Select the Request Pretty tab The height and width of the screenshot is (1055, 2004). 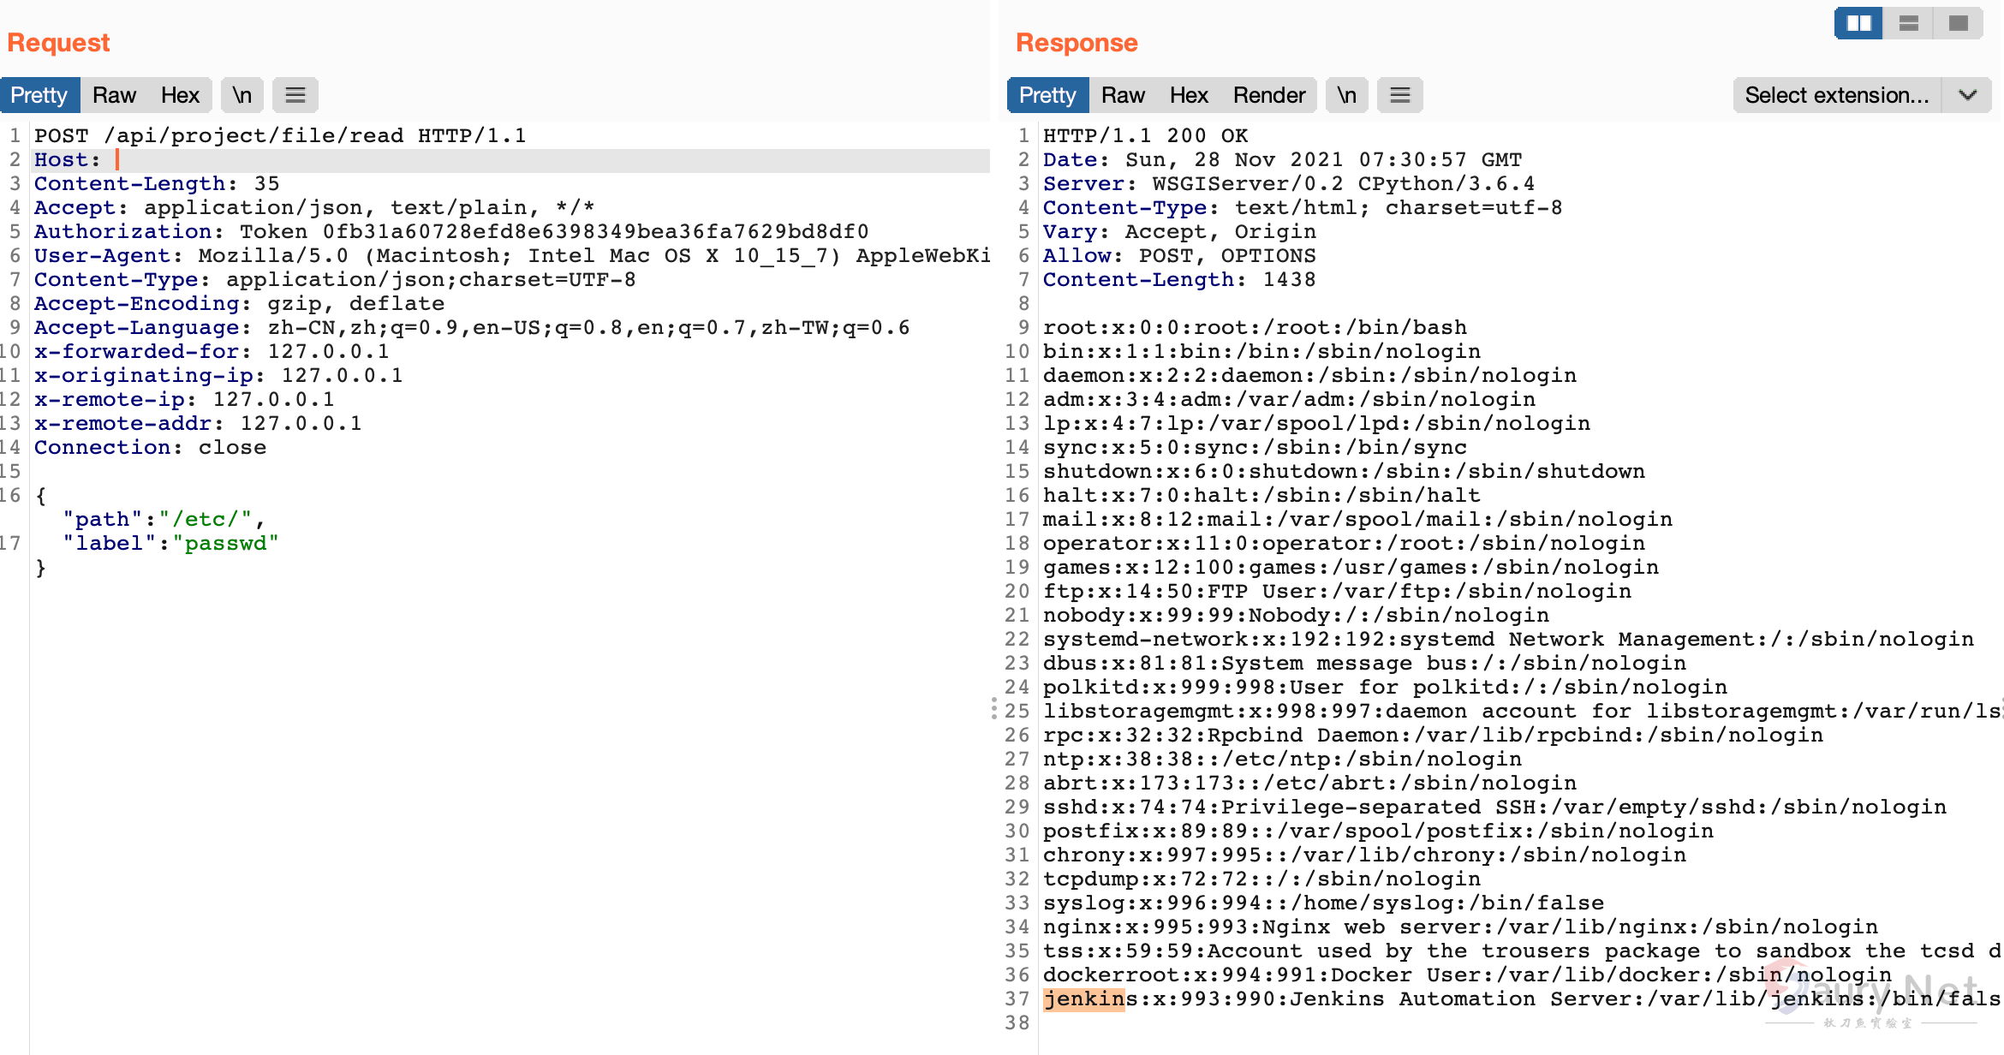39,95
